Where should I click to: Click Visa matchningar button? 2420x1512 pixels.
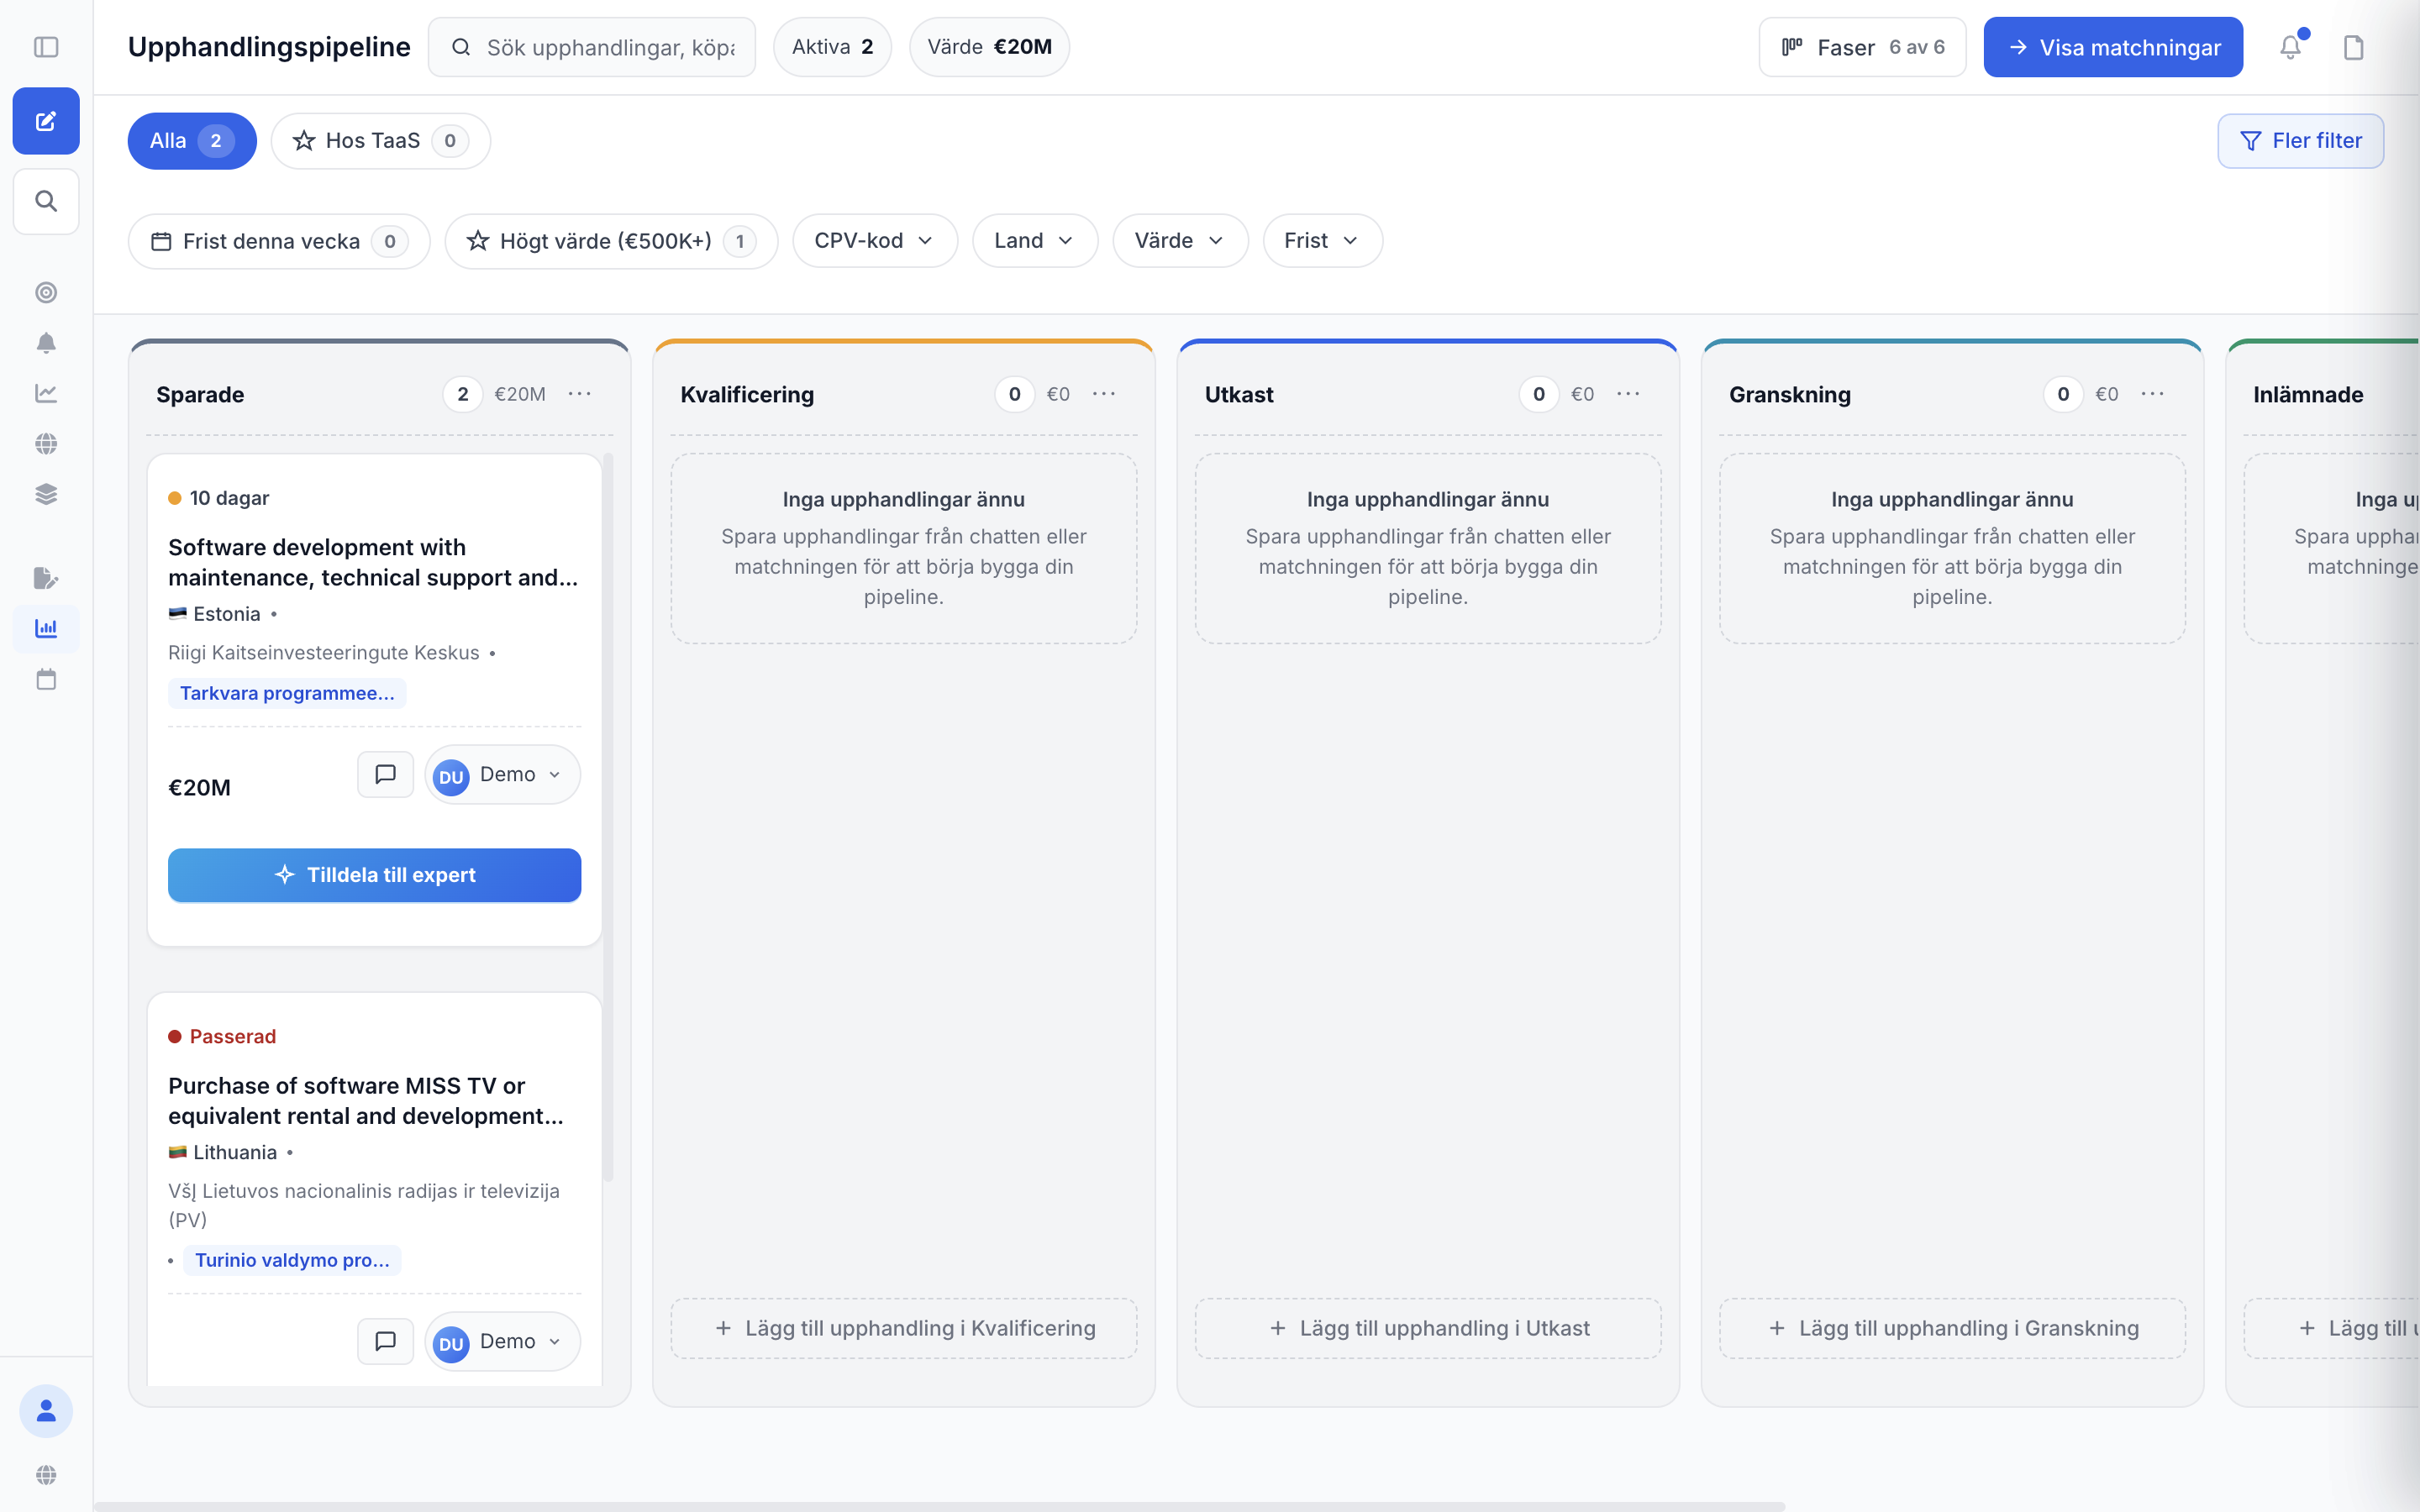tap(2113, 47)
